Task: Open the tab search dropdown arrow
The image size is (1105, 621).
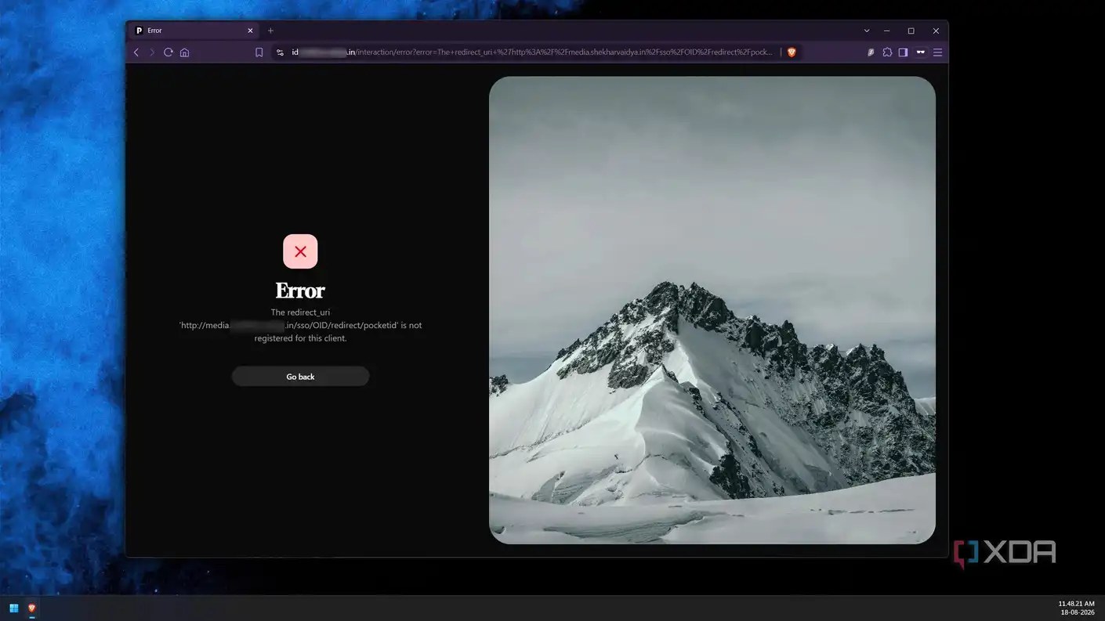Action: coord(866,31)
